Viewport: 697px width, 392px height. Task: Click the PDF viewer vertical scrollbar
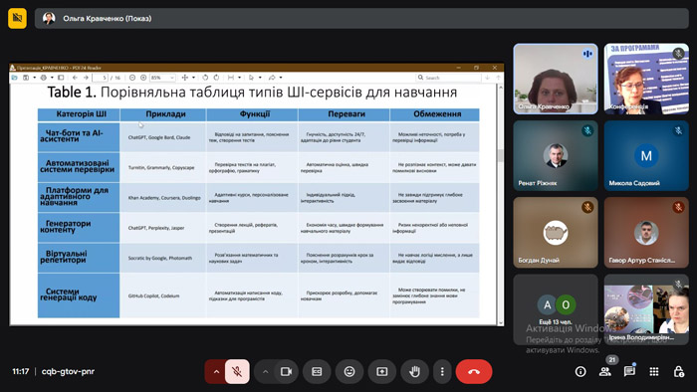pyautogui.click(x=501, y=204)
